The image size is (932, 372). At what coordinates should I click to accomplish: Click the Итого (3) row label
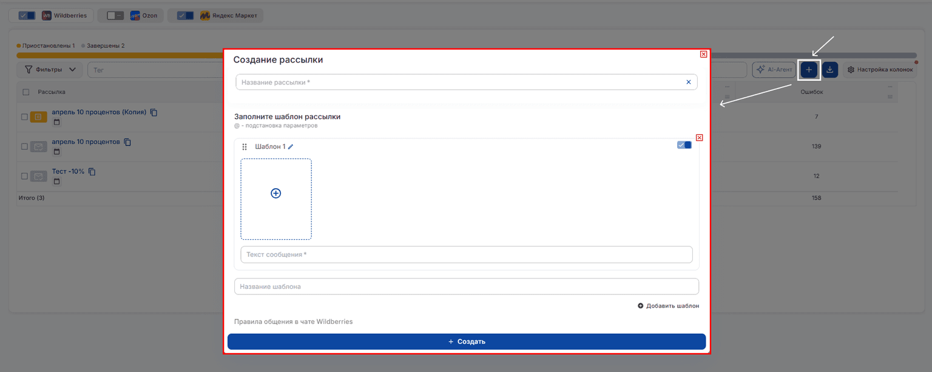pos(32,198)
